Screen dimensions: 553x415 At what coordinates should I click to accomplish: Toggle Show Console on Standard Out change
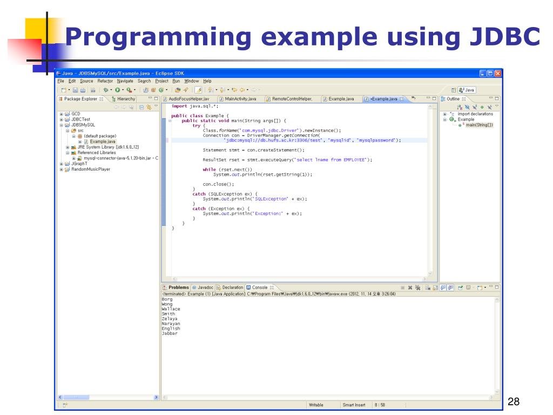[x=443, y=287]
